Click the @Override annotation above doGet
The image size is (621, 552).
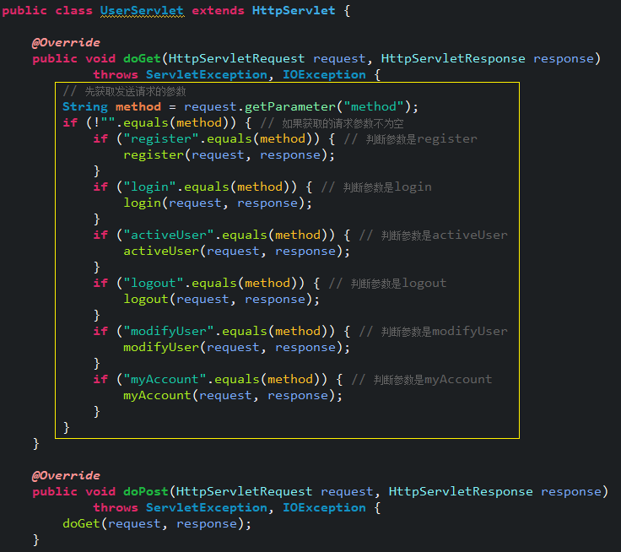coord(66,43)
